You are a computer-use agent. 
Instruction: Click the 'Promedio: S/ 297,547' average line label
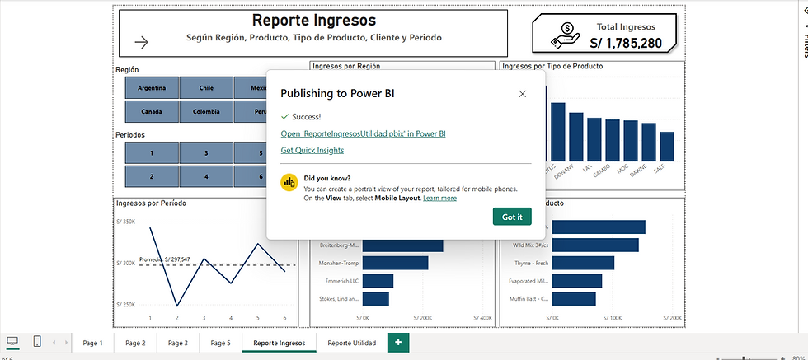click(x=164, y=259)
